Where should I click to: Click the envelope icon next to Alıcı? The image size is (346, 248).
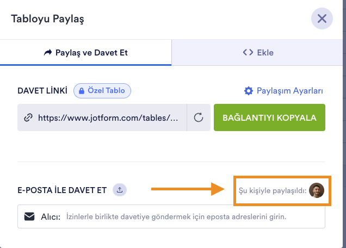[x=30, y=216]
